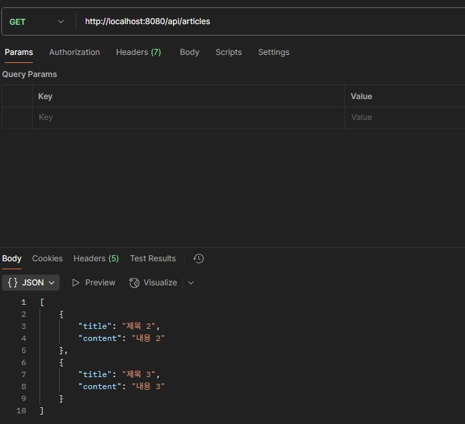The width and height of the screenshot is (465, 424).
Task: Open the response history clock icon
Action: [198, 259]
